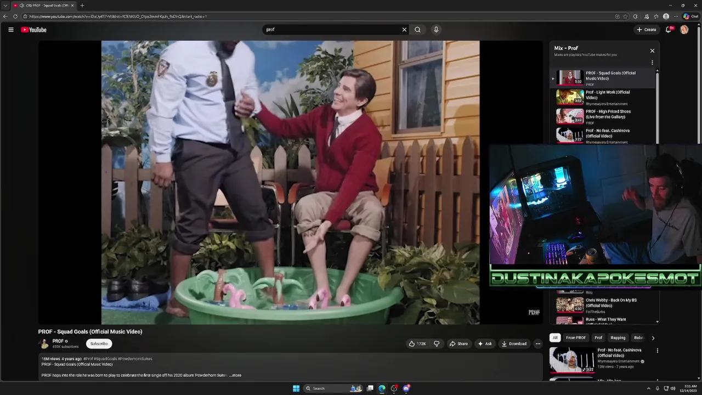Close the Mix - Prof playlist panel
702x395 pixels.
652,50
